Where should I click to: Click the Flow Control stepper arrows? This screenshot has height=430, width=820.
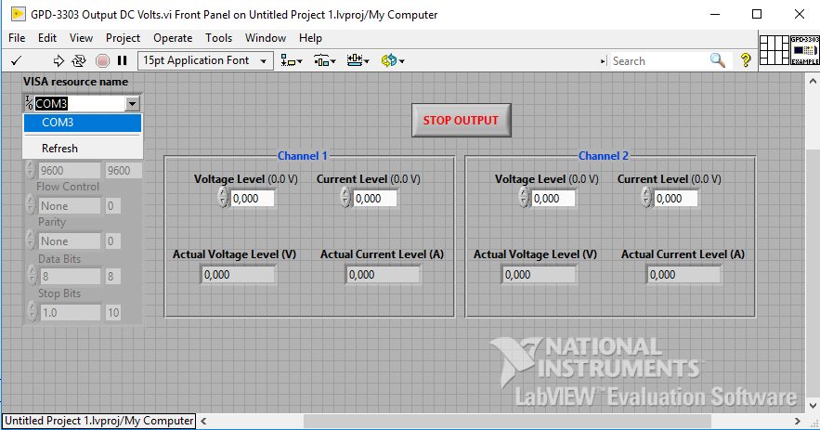point(32,205)
